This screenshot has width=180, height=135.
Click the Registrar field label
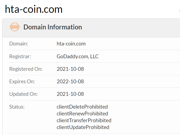click(x=20, y=56)
